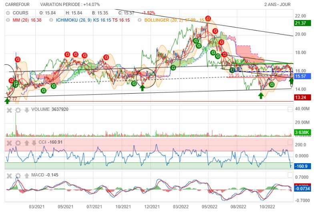Viewport: 317px width, 212px height.
Task: Close the VOLUME panel with its X
Action: click(9, 110)
